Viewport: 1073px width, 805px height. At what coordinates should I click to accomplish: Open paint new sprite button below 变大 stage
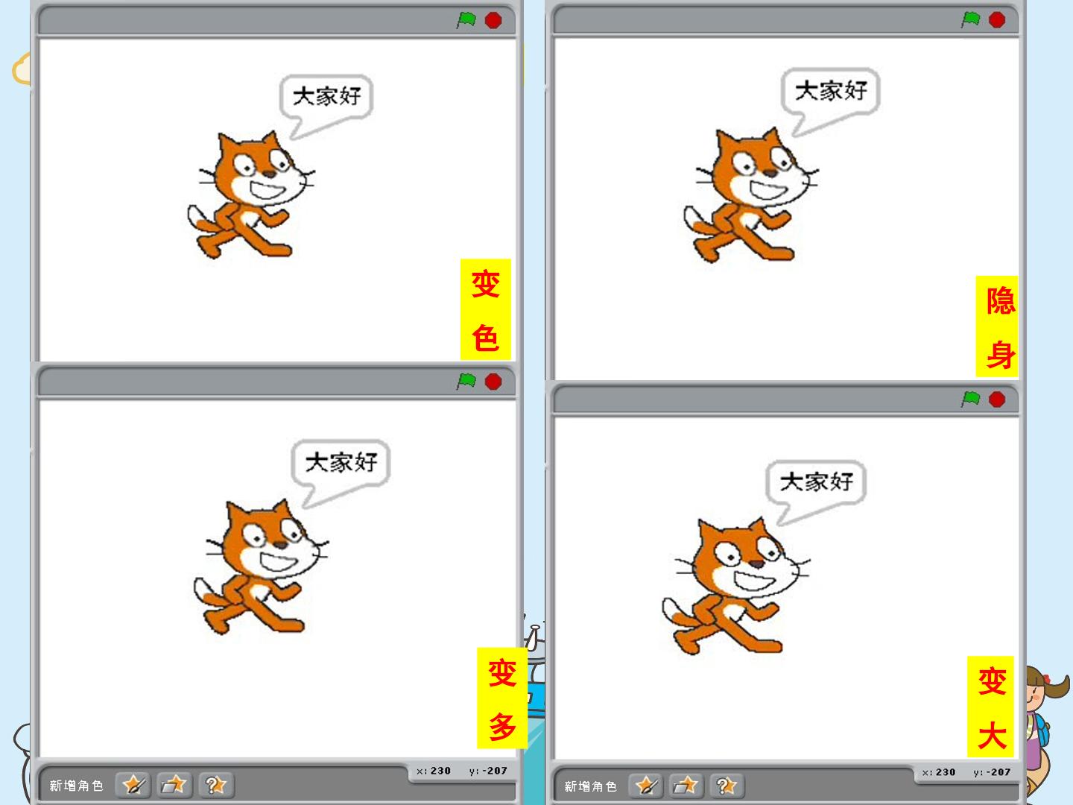click(645, 785)
